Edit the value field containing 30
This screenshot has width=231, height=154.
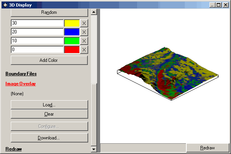tap(37, 23)
